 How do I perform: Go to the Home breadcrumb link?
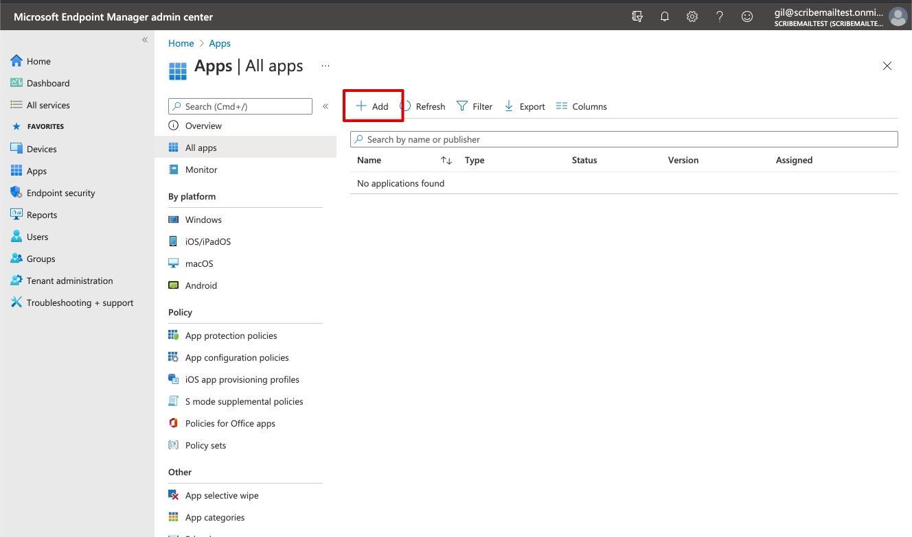click(181, 43)
